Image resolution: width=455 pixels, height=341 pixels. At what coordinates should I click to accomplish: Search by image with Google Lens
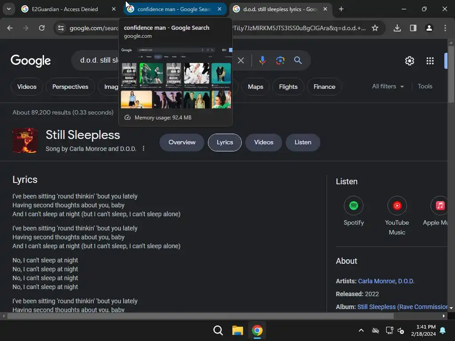pyautogui.click(x=280, y=60)
